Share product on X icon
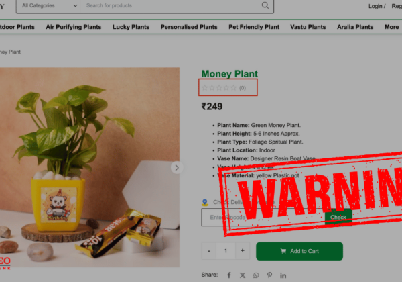Viewport: 402px width, 282px height. pyautogui.click(x=243, y=275)
